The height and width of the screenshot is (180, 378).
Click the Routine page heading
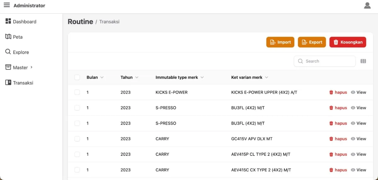tap(80, 22)
